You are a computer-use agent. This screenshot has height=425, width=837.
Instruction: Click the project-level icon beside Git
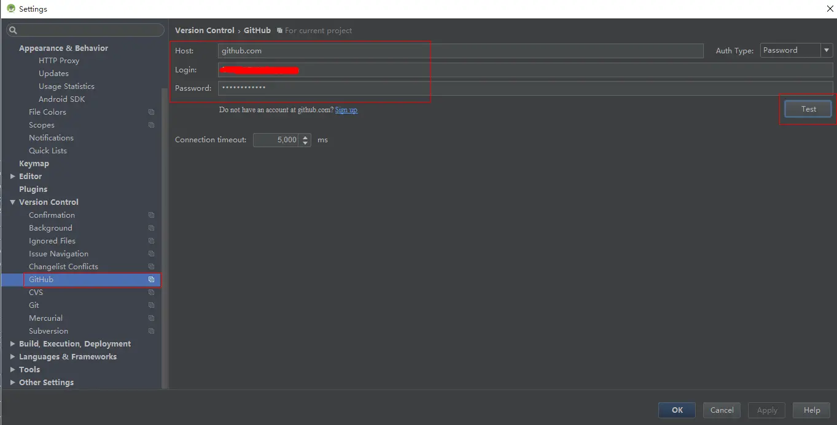click(x=151, y=305)
